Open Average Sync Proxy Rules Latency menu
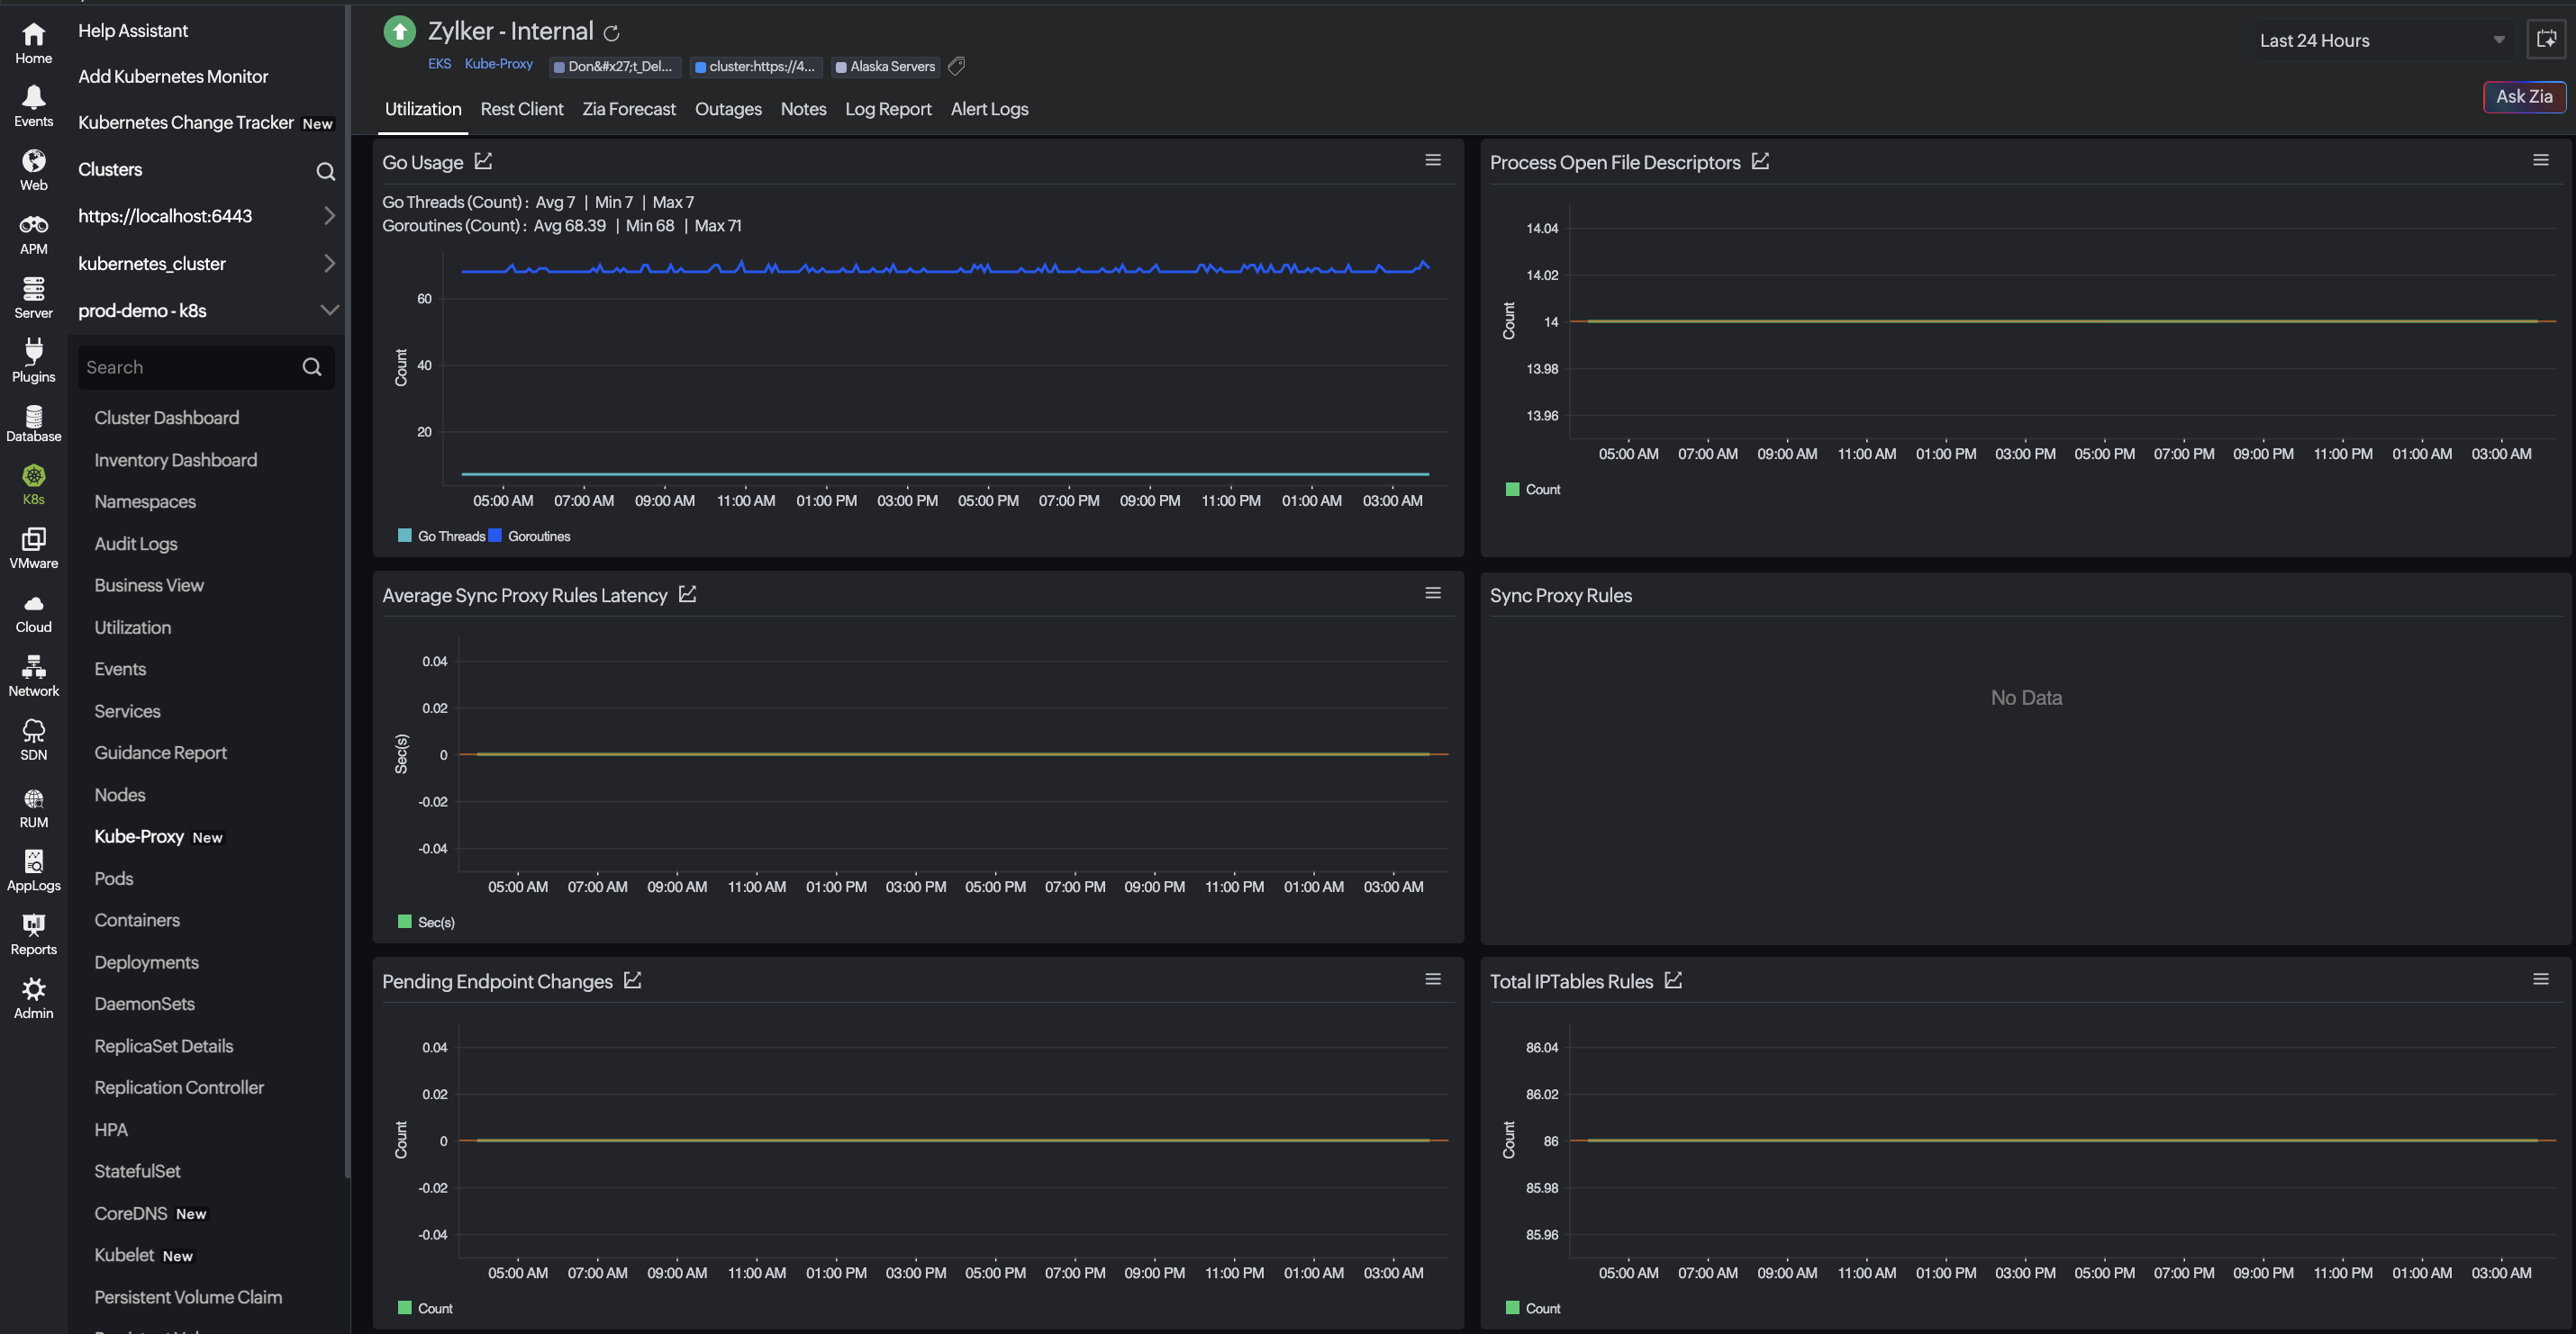This screenshot has width=2576, height=1334. pyautogui.click(x=1432, y=592)
